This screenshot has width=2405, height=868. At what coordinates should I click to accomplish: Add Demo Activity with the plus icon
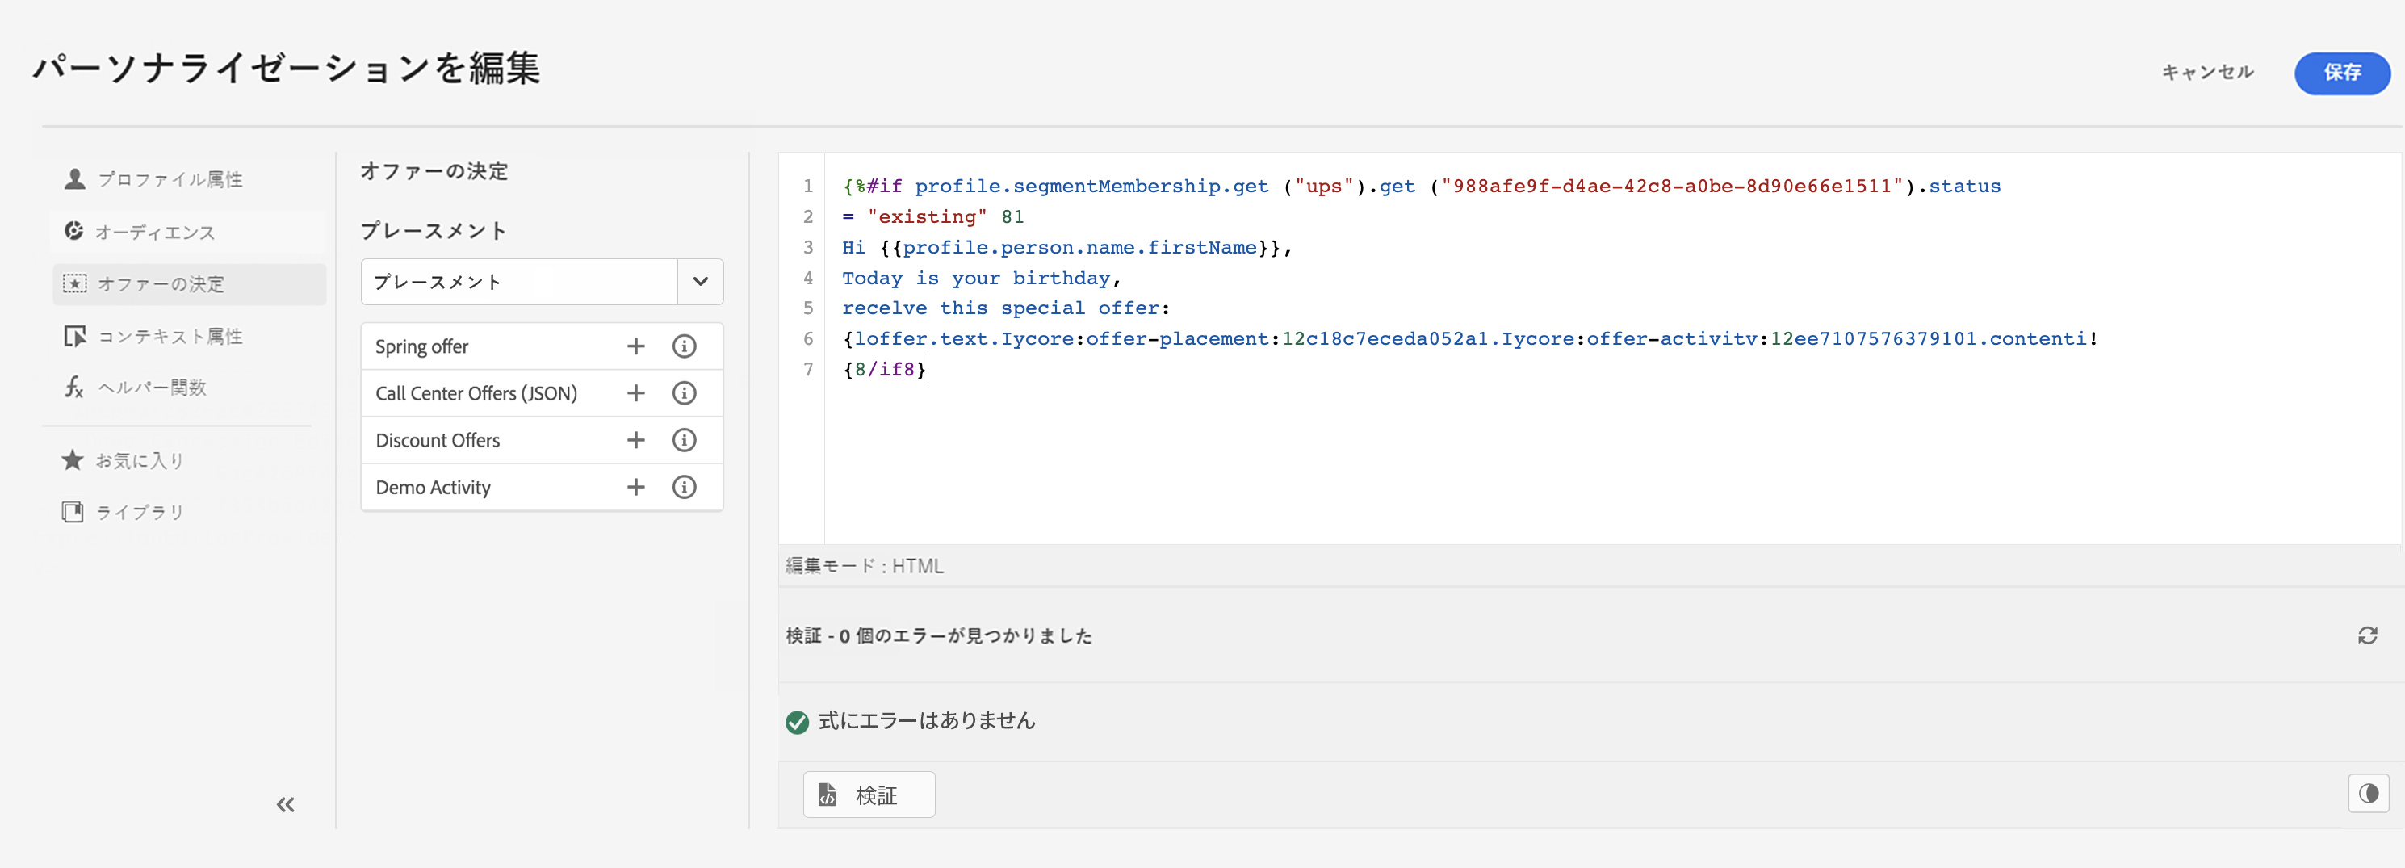click(x=636, y=486)
